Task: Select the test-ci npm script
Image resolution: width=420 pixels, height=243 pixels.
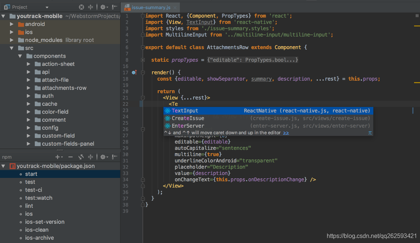Action: point(60,190)
